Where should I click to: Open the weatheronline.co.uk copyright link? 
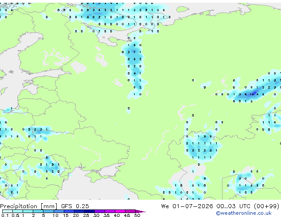244,213
